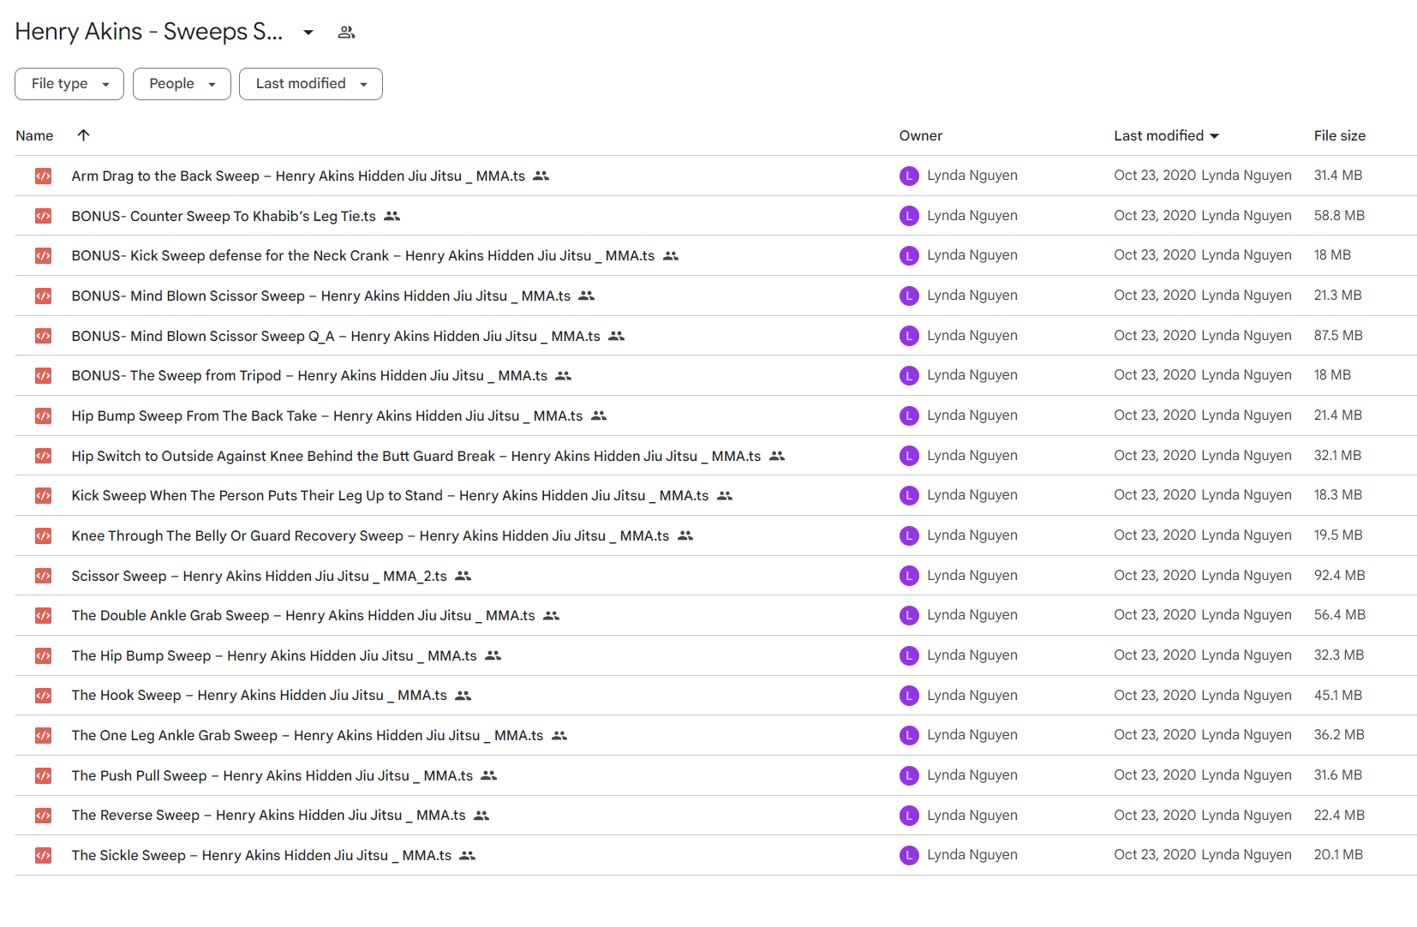Select The One Leg Ankle Grab Sweep file

click(308, 735)
